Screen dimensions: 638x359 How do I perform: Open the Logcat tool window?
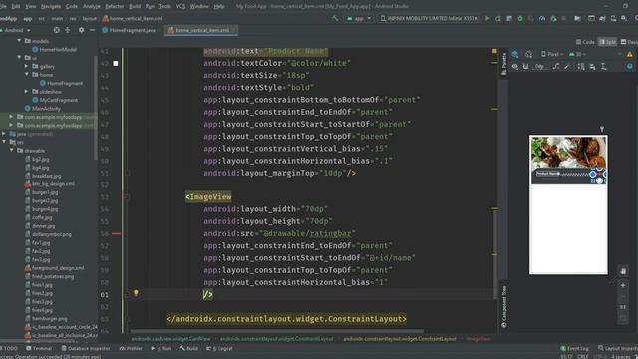tap(219, 348)
